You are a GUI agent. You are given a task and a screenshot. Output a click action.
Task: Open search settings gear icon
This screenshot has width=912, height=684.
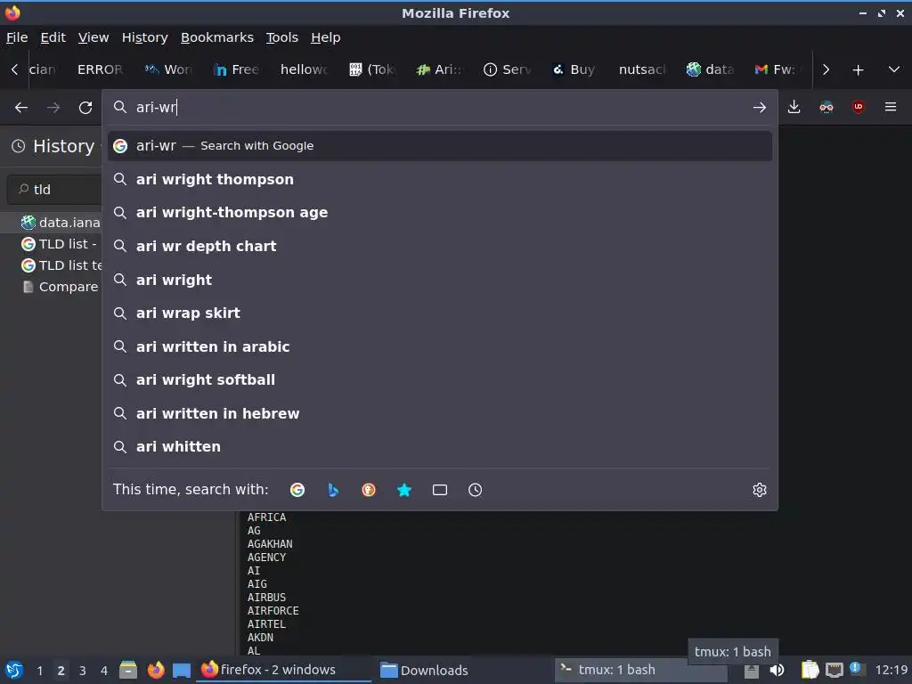click(x=759, y=490)
